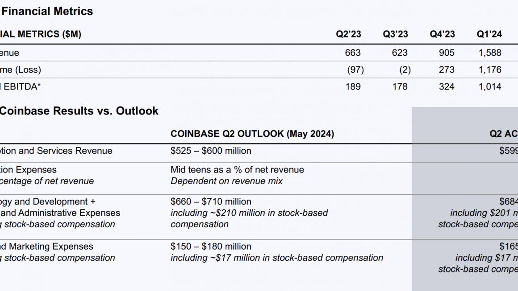Viewport: 518px width, 291px height.
Task: Click net loss value (2)
Action: click(x=405, y=70)
